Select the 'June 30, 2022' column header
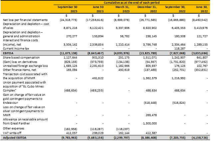 click(202, 9)
